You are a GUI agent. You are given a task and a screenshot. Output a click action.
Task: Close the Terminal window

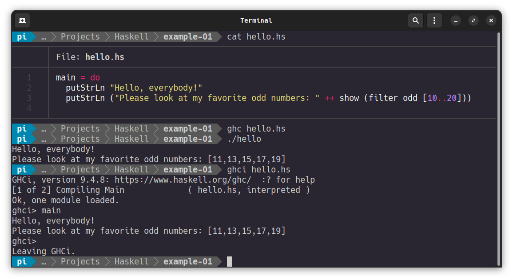(x=491, y=20)
